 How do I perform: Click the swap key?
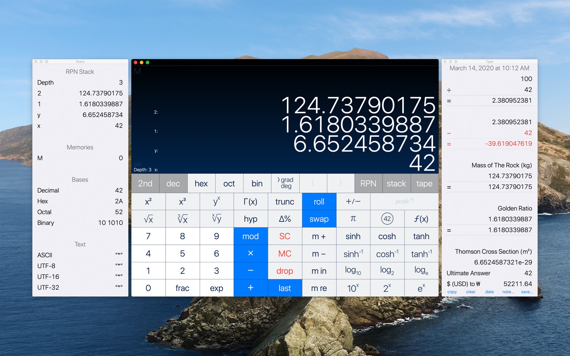click(319, 219)
